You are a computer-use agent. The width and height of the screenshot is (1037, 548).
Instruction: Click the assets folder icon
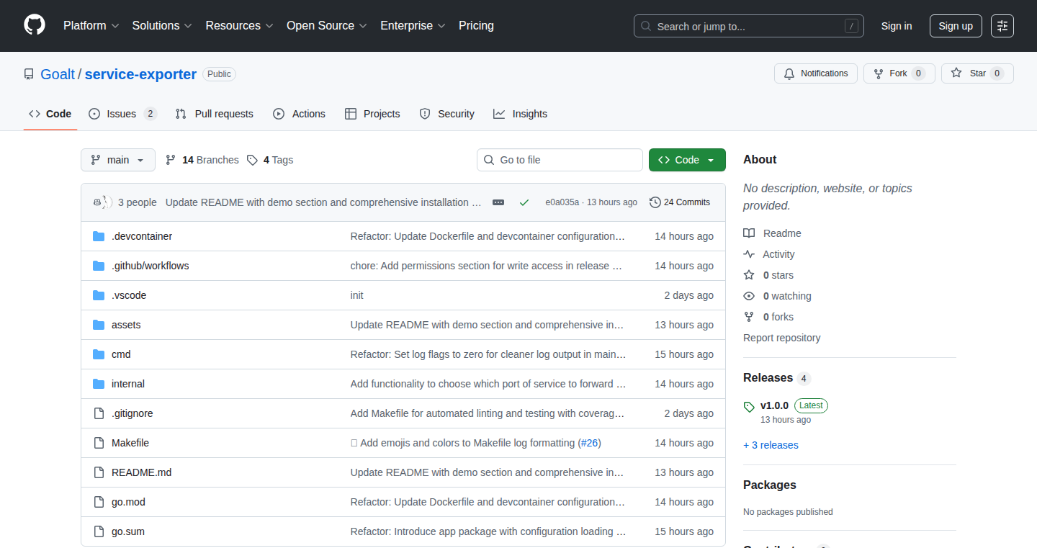click(99, 325)
